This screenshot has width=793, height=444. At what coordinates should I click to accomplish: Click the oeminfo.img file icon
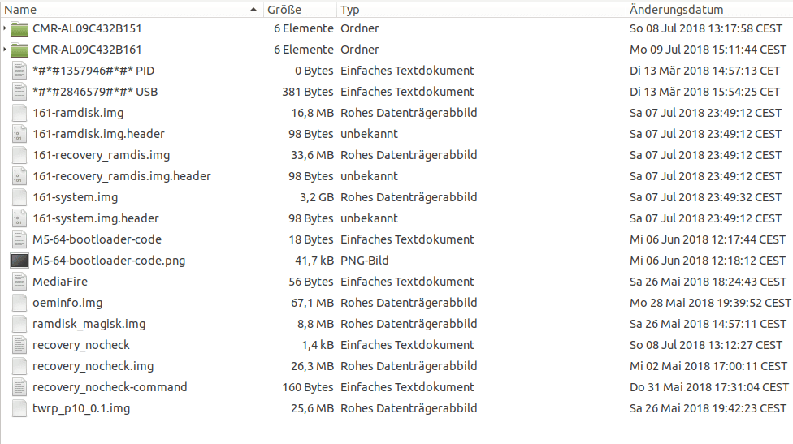19,303
